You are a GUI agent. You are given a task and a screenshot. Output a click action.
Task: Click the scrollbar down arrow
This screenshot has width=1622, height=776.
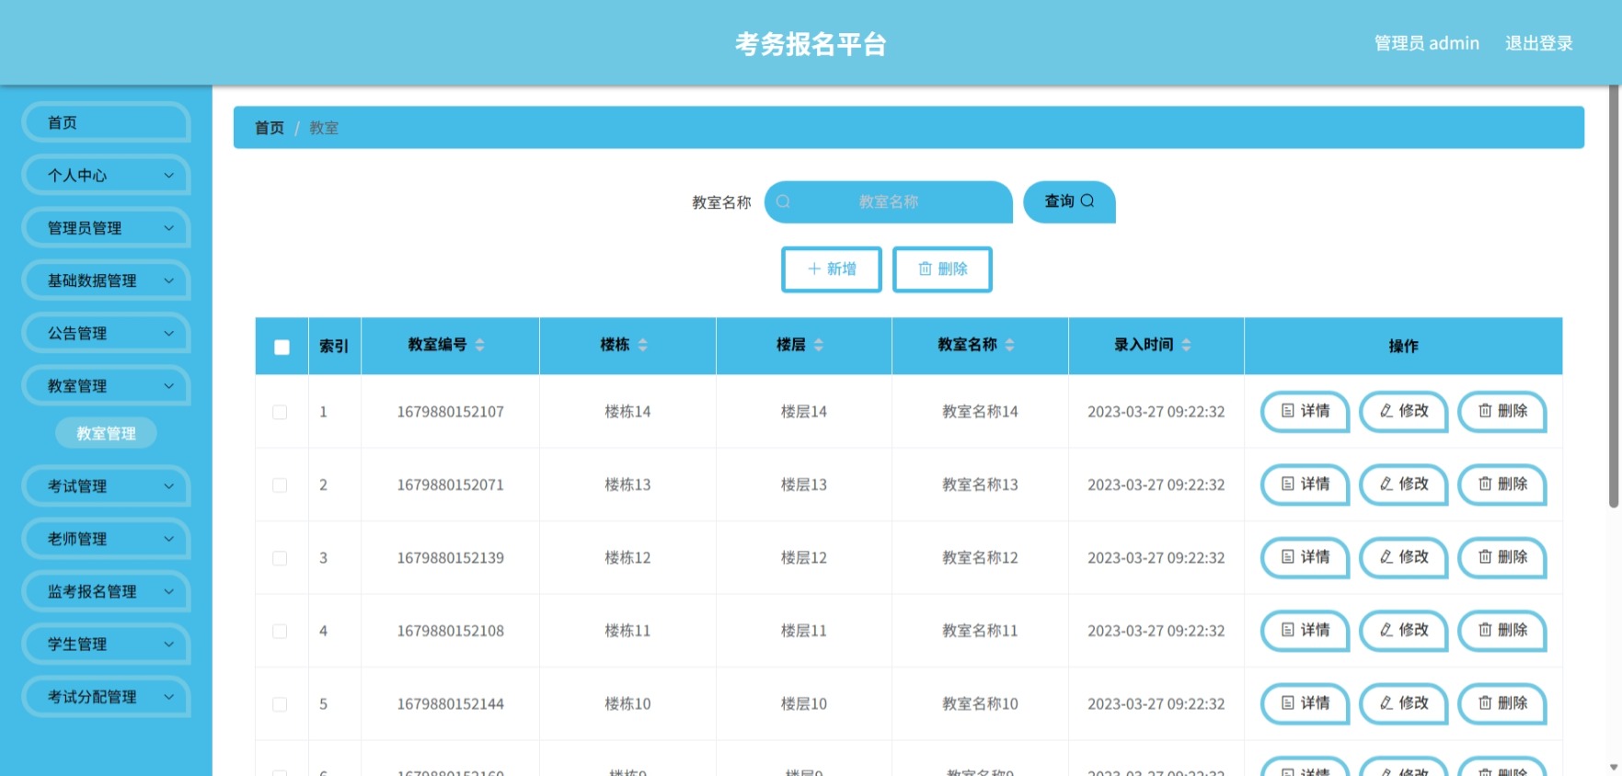coord(1614,767)
